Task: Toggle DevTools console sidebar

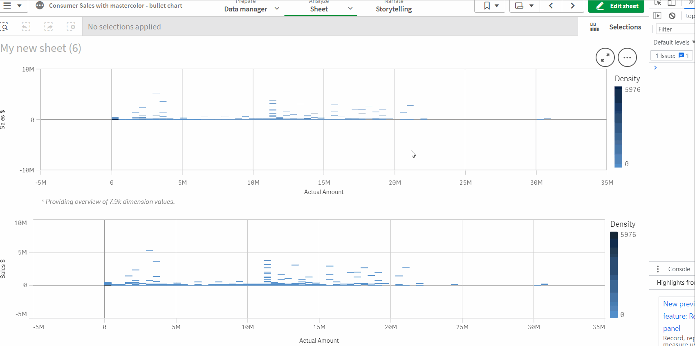Action: tap(657, 16)
